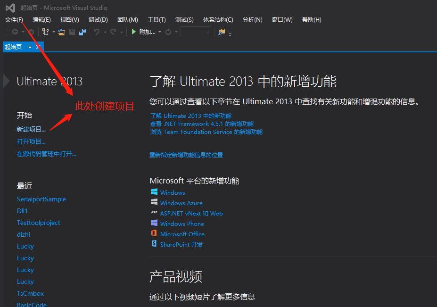Image resolution: width=437 pixels, height=307 pixels.
Task: Click the SharePoint logo icon
Action: [x=154, y=243]
